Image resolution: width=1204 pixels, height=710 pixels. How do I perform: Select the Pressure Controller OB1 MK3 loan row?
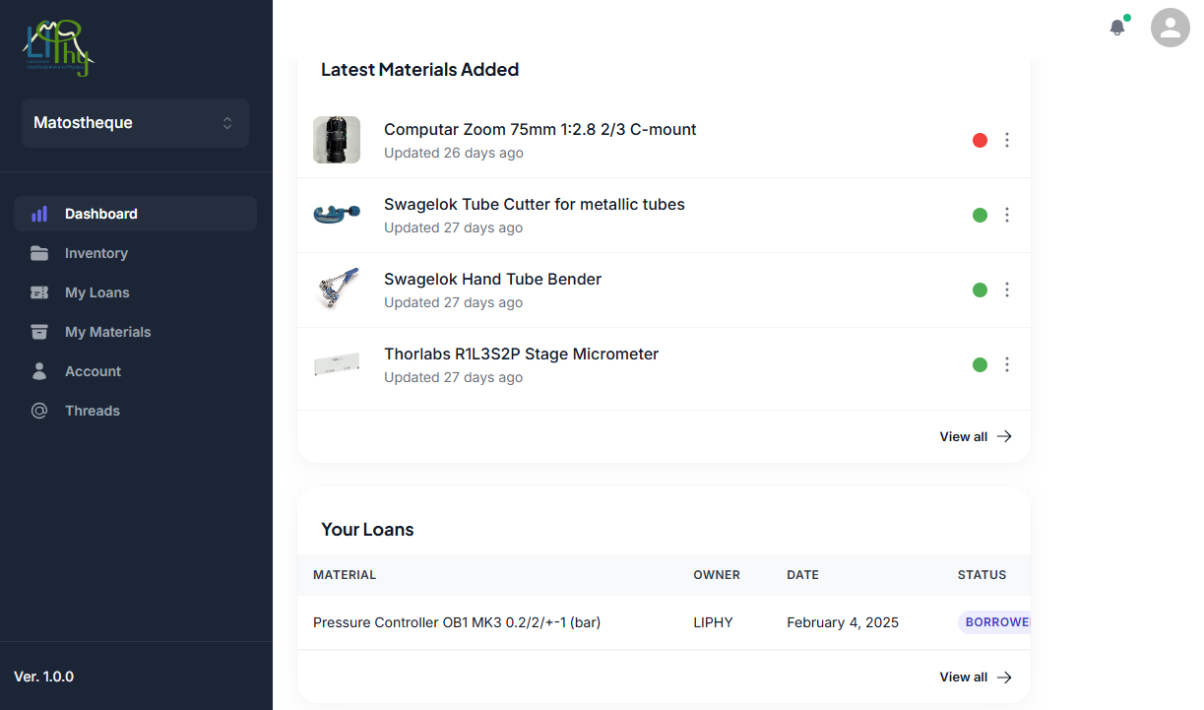pyautogui.click(x=457, y=622)
